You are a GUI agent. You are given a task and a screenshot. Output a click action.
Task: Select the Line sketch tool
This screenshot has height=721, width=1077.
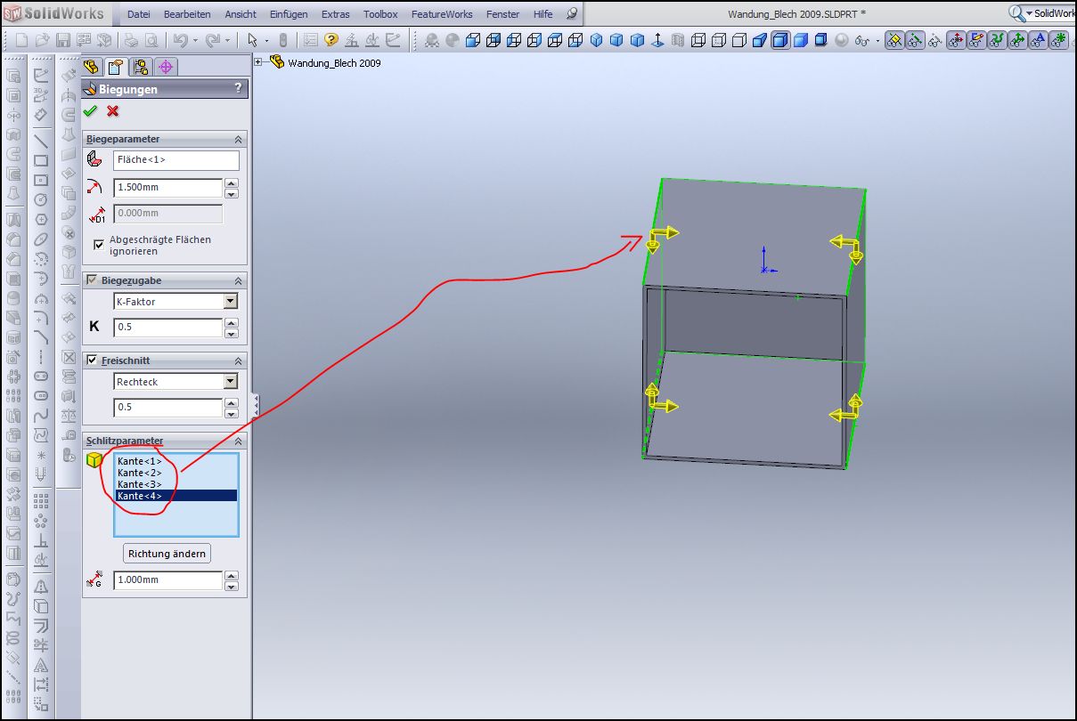click(41, 140)
